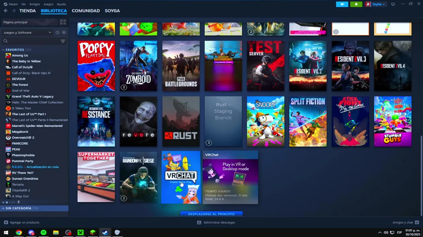Click the Terraria sidebar icon
Viewport: 423px width, 237px height.
(x=8, y=184)
